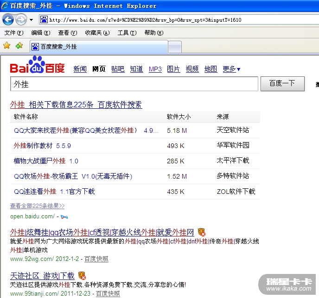Screen dimensions: 319x298
Task: Click the Baidu search input box
Action: click(134, 84)
